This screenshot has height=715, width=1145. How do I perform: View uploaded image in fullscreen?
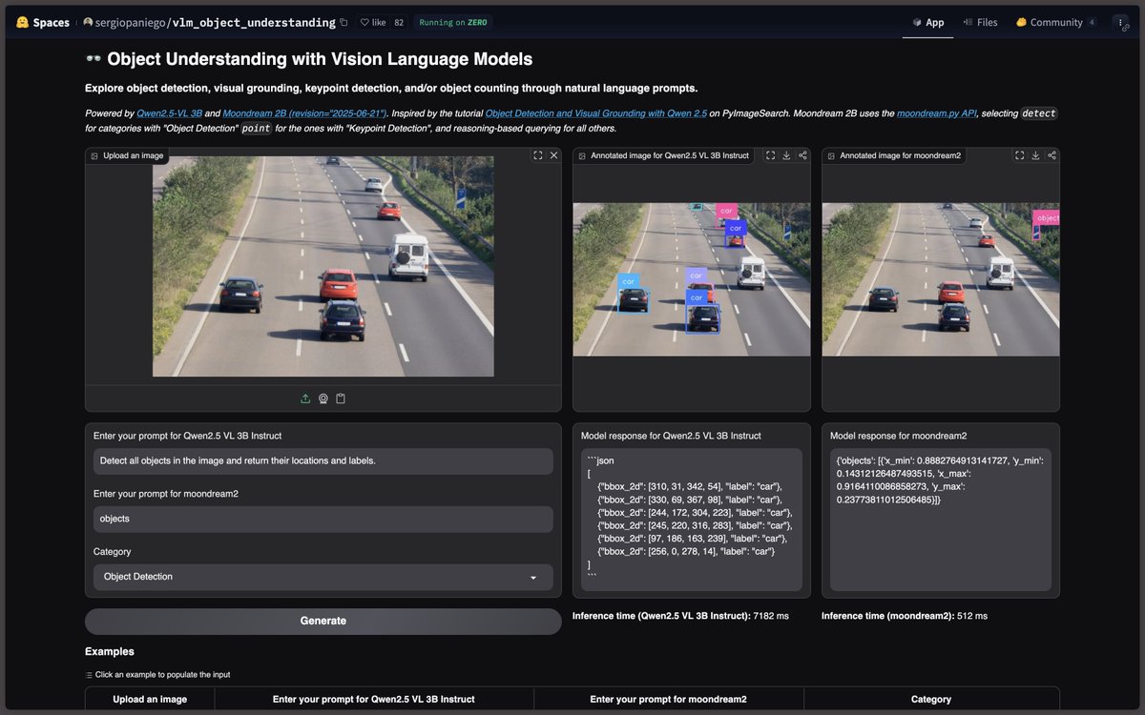[x=538, y=155]
